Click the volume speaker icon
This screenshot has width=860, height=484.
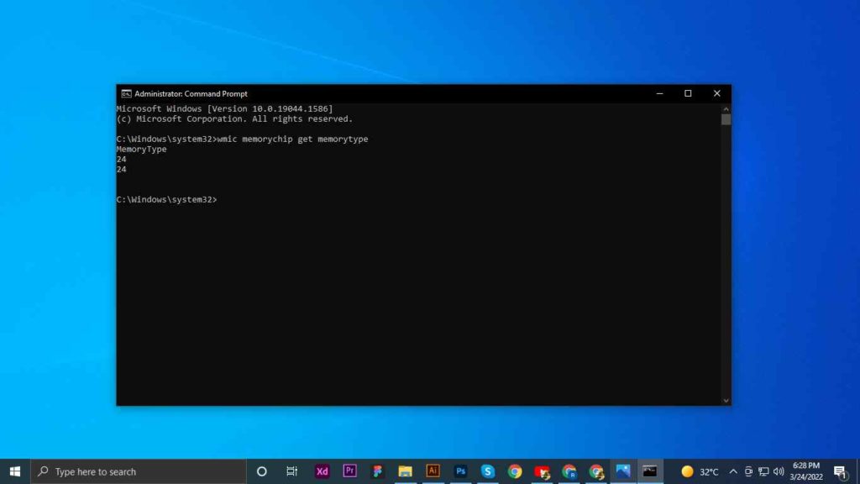pos(779,471)
